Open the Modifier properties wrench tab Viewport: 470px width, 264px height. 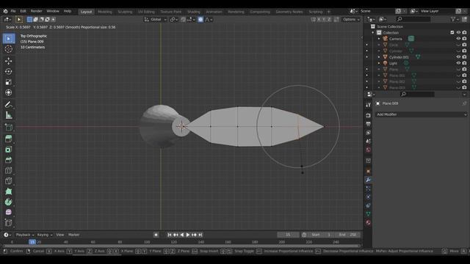[x=369, y=180]
